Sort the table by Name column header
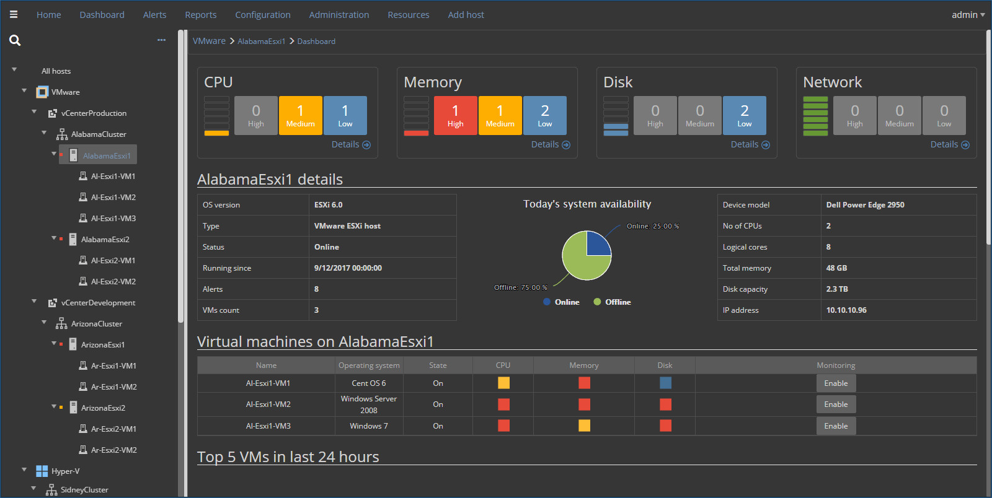 267,365
